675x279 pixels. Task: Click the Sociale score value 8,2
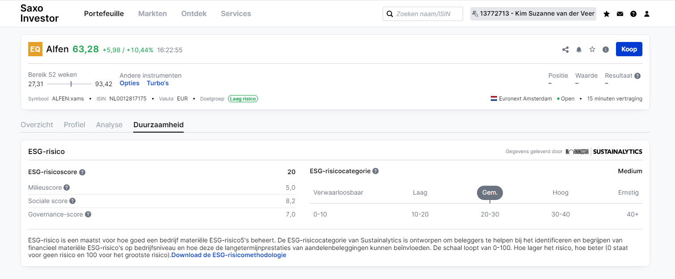pyautogui.click(x=291, y=201)
